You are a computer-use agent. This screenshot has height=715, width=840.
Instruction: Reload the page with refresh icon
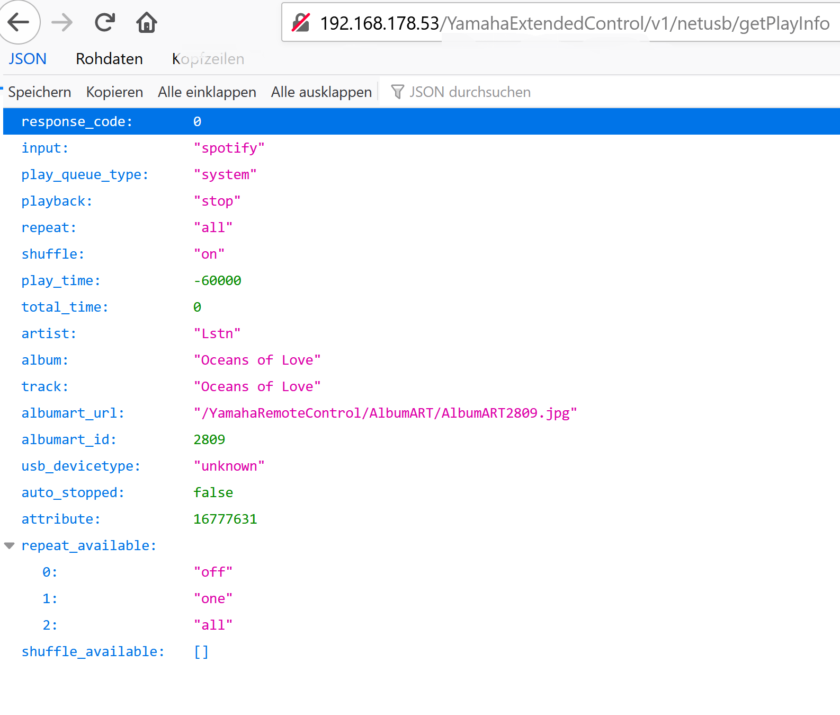pos(104,22)
